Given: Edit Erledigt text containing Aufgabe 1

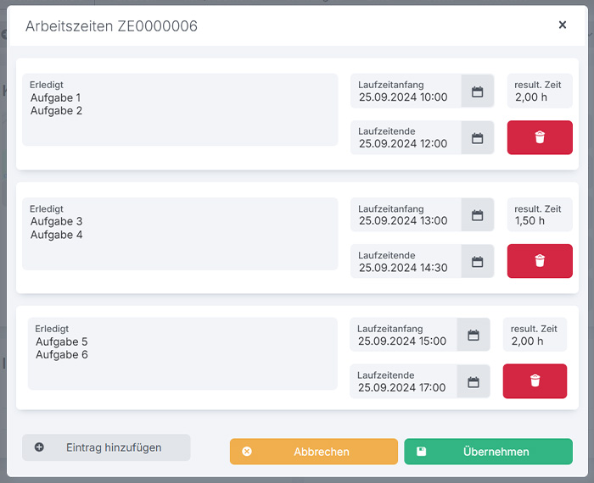Looking at the screenshot, I should [180, 109].
